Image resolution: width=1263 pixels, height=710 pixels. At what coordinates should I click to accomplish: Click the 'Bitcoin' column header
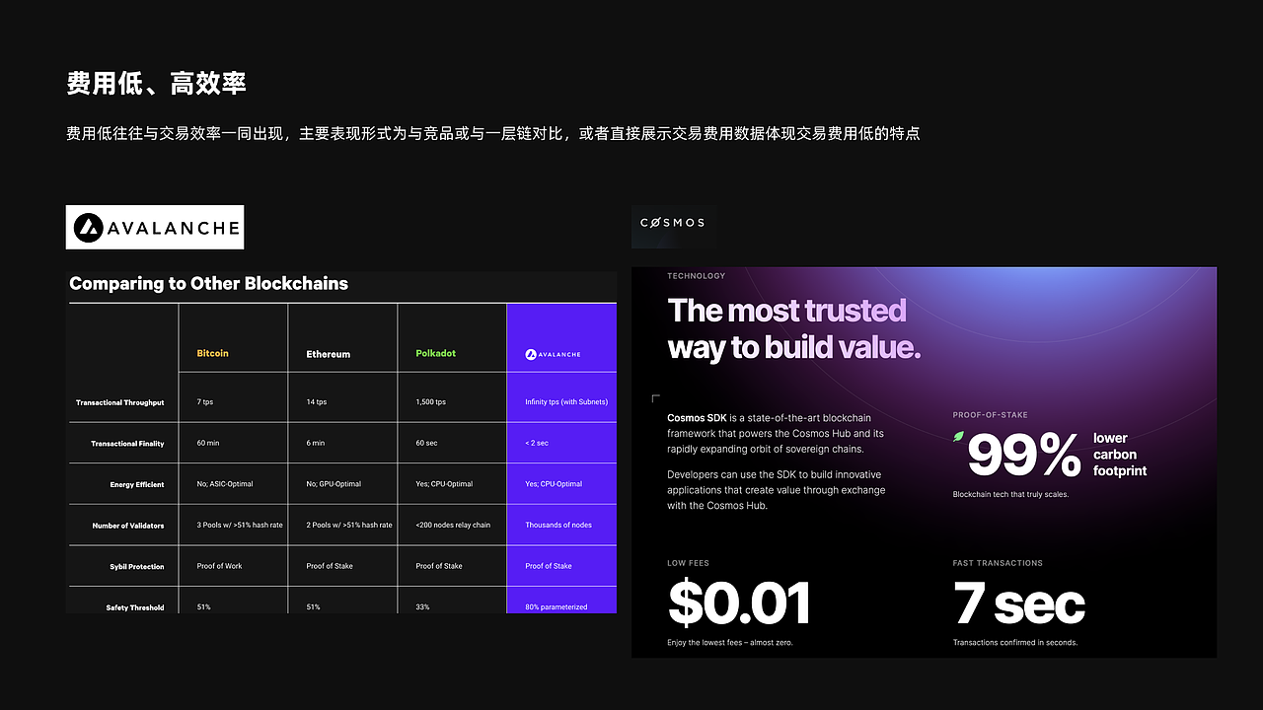pos(212,353)
